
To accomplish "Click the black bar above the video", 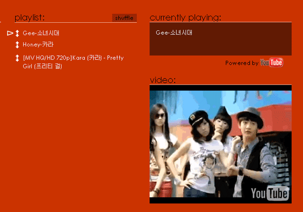I will coord(221,88).
